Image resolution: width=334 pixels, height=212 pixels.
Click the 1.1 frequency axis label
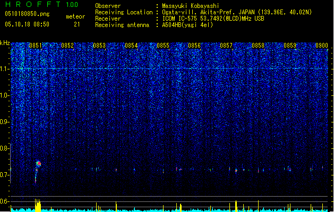coord(5,69)
